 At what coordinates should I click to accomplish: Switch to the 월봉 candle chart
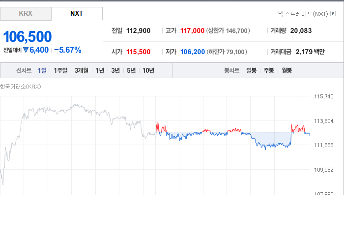pos(287,70)
